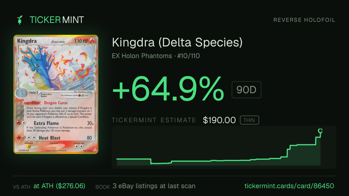Click the at ATH ($276.06) text
Screen dimensions: 349x196
click(x=59, y=186)
